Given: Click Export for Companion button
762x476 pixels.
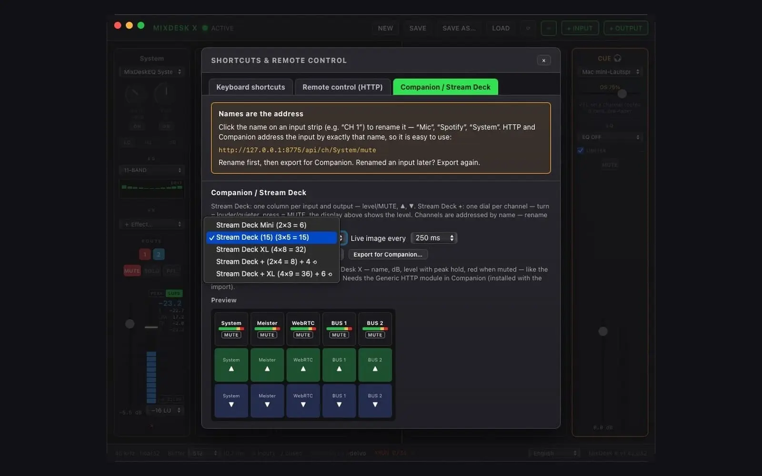Looking at the screenshot, I should 388,255.
